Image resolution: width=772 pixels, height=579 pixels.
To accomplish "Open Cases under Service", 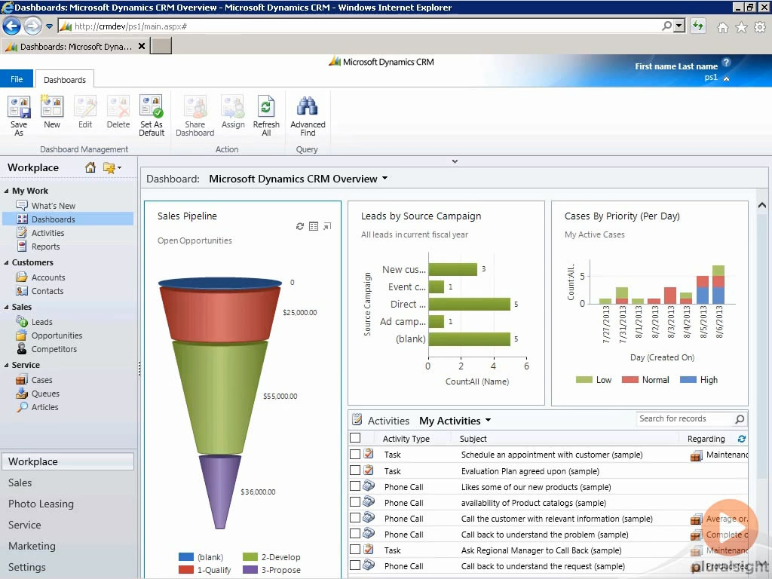I will (41, 380).
